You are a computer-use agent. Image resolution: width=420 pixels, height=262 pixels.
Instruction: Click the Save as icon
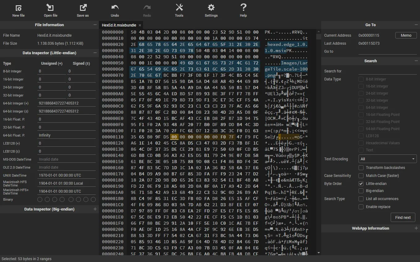[83, 8]
